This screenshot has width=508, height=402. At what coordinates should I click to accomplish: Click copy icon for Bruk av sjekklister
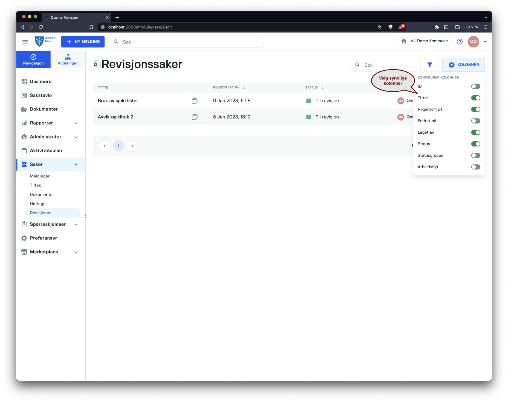[194, 101]
